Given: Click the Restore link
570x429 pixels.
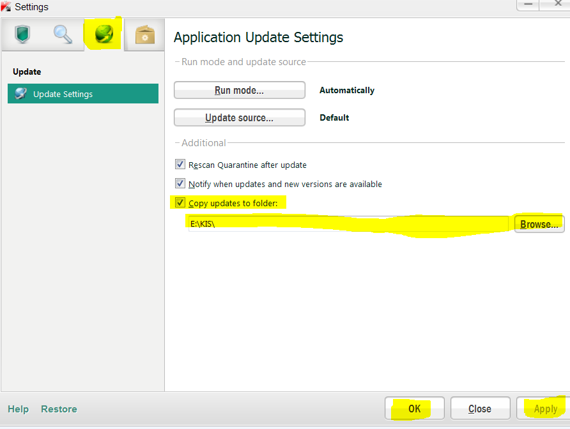Looking at the screenshot, I should point(59,409).
